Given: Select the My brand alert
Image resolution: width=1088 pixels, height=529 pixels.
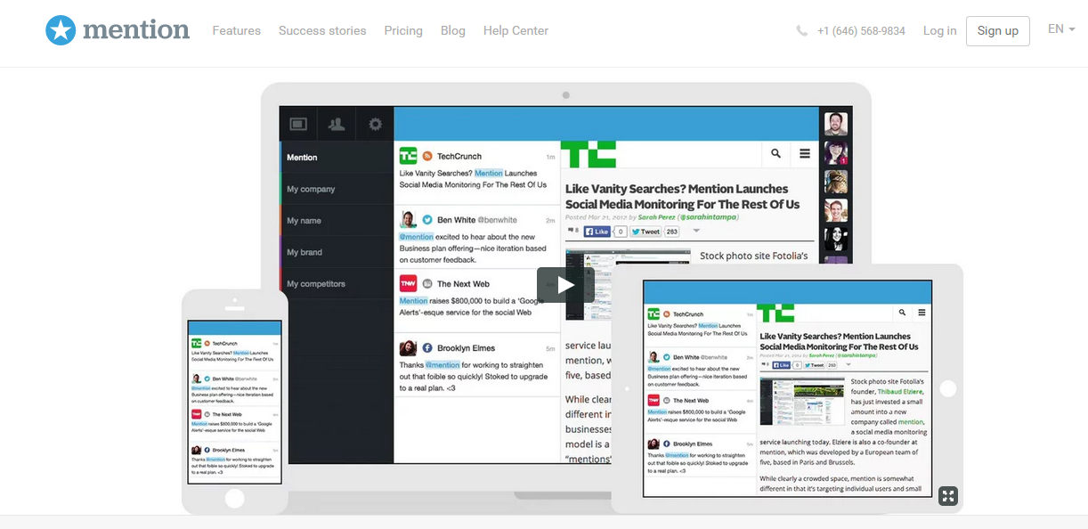Looking at the screenshot, I should (x=337, y=252).
